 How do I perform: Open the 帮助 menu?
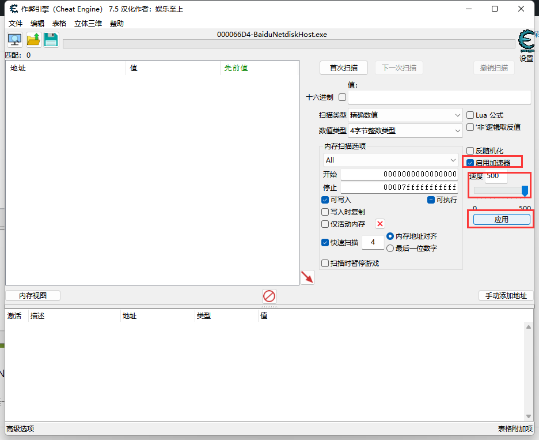click(117, 24)
